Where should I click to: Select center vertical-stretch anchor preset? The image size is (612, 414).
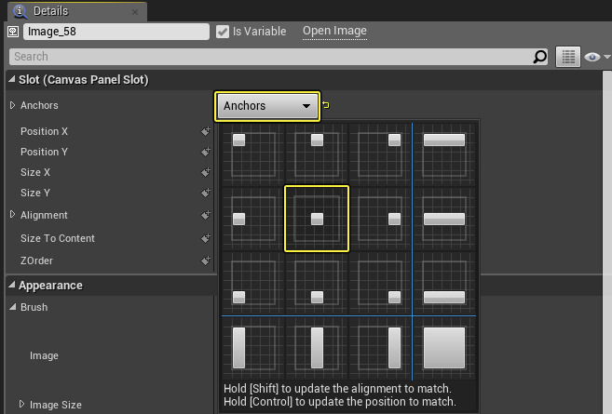tap(317, 348)
